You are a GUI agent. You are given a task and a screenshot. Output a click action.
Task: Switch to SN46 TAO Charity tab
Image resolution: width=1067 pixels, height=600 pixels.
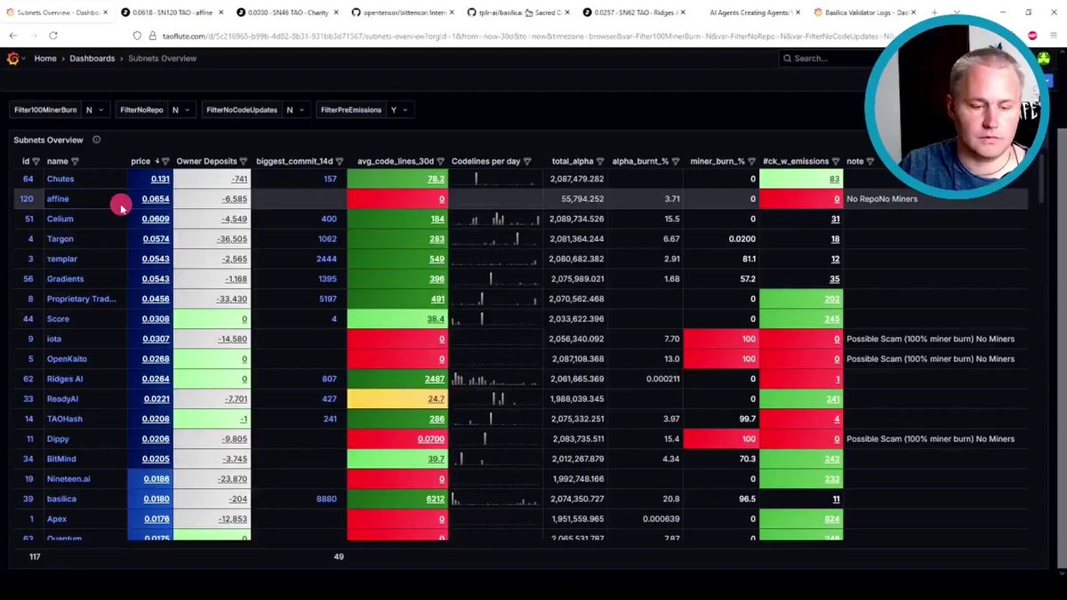pyautogui.click(x=289, y=13)
